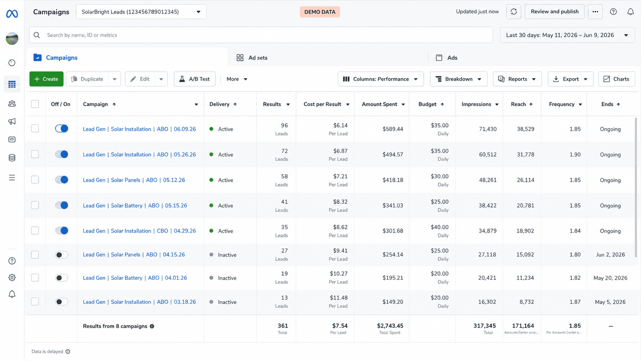Click the magnifier icon in search bar

37,35
